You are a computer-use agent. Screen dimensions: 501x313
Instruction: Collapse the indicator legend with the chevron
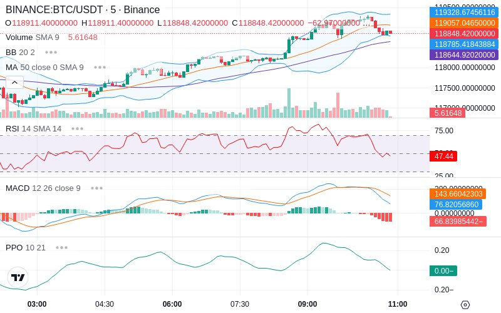pos(14,83)
